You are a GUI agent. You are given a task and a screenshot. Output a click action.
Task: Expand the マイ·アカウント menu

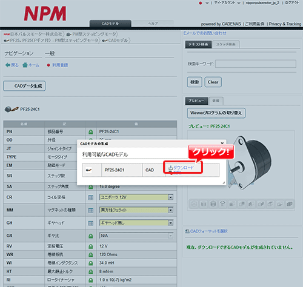tap(227, 3)
